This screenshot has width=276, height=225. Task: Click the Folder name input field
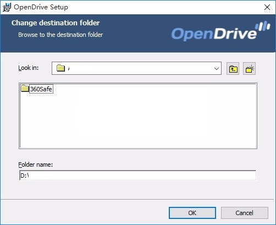point(137,175)
